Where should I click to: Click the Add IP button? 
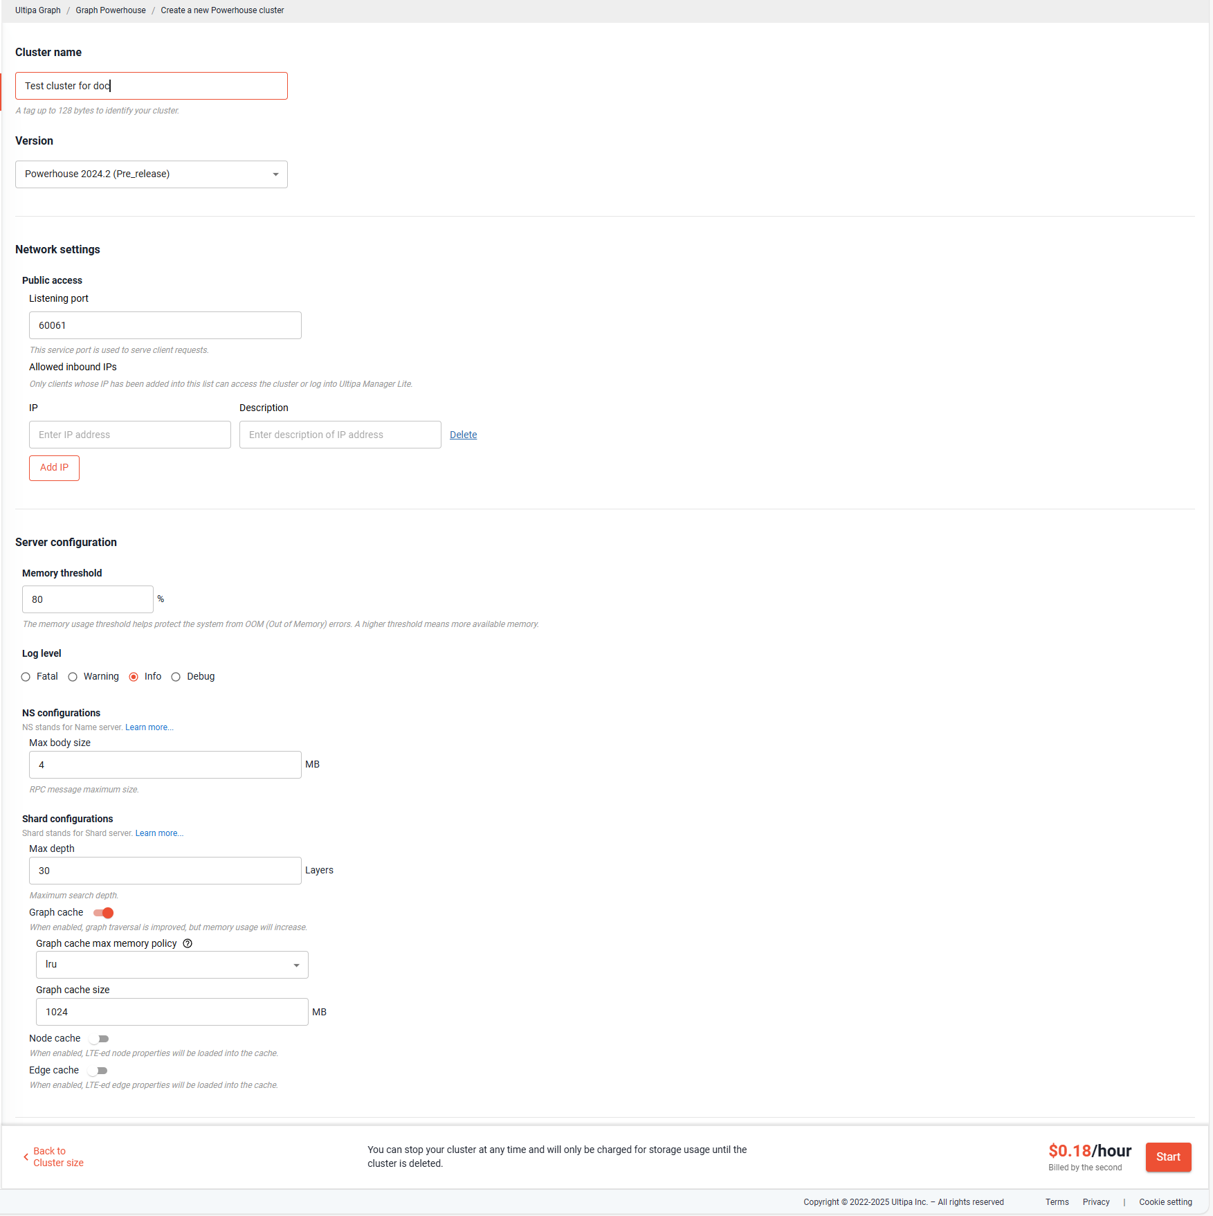[x=54, y=468]
